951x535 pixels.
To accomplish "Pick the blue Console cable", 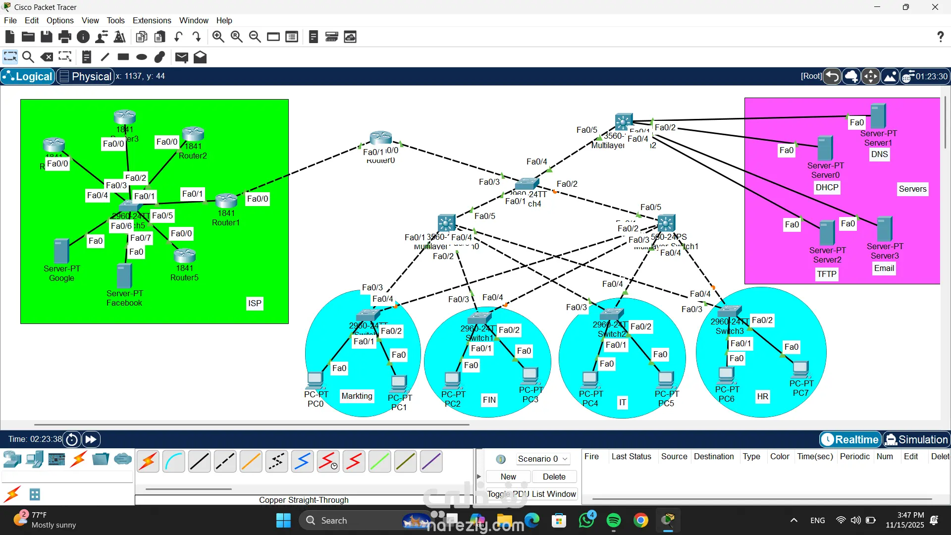I will pyautogui.click(x=173, y=462).
